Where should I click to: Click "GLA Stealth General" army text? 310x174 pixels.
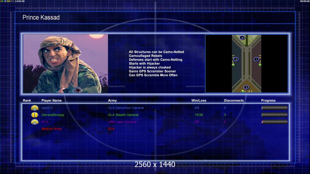pos(123,115)
